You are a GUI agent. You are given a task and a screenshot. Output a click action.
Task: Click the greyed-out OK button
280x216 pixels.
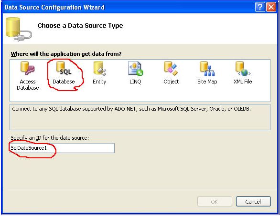215,202
